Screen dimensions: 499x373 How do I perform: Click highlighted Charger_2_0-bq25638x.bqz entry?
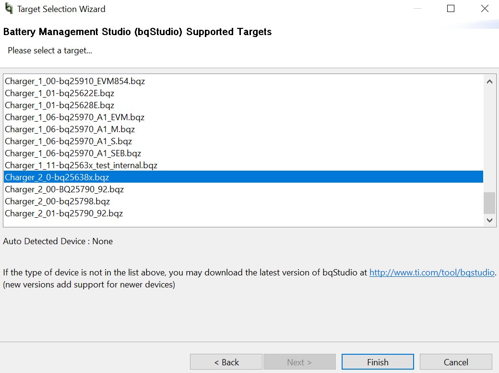tap(57, 177)
